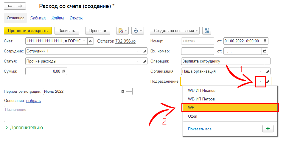The height and width of the screenshot is (160, 286).
Task: Expand the Дополнительно section
Action: coord(24,128)
